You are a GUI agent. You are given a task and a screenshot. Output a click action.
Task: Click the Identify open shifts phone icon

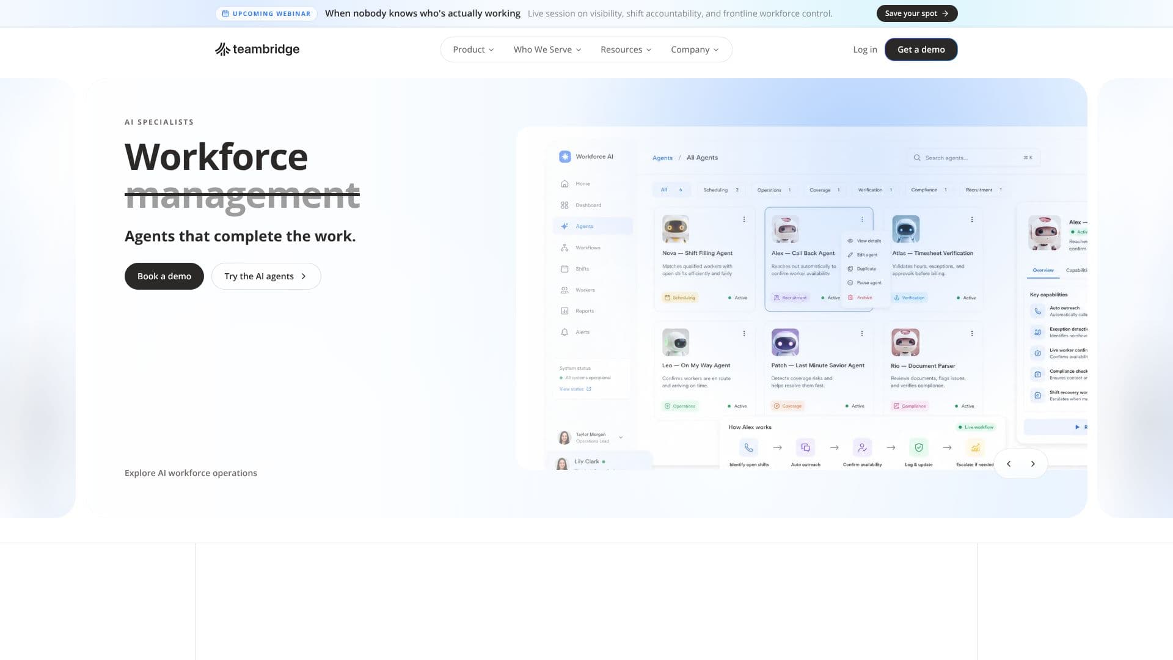[748, 447]
